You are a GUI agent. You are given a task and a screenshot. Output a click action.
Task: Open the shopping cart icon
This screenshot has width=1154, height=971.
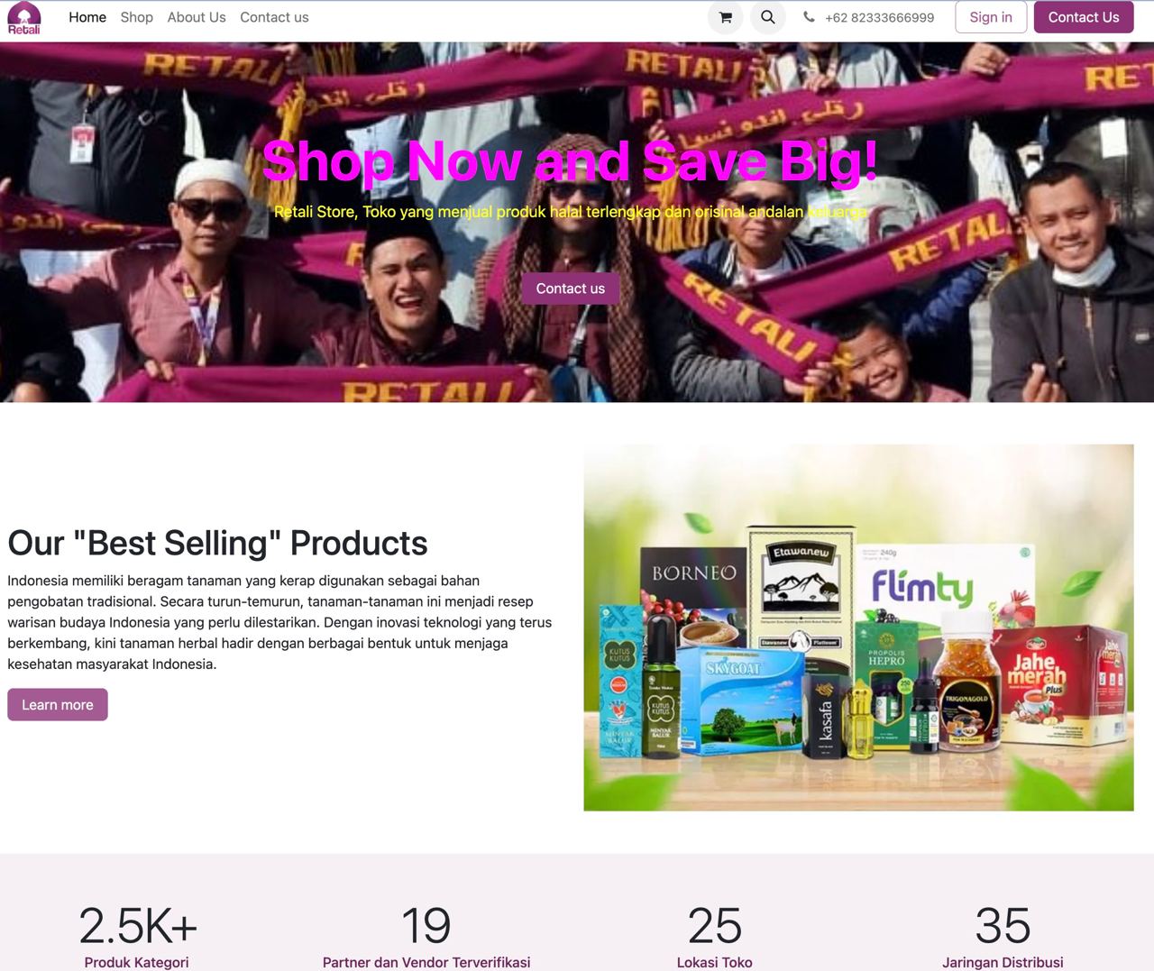[x=725, y=17]
